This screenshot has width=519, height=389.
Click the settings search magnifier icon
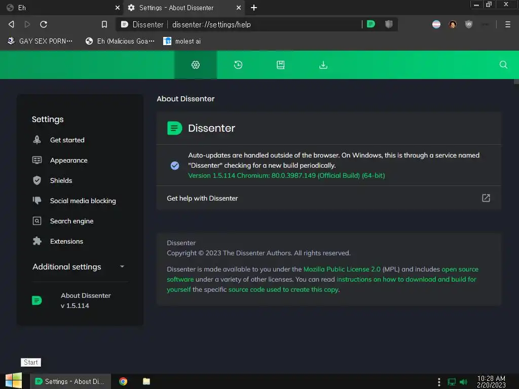(x=503, y=65)
